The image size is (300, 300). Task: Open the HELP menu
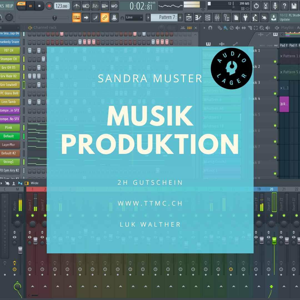point(9,6)
